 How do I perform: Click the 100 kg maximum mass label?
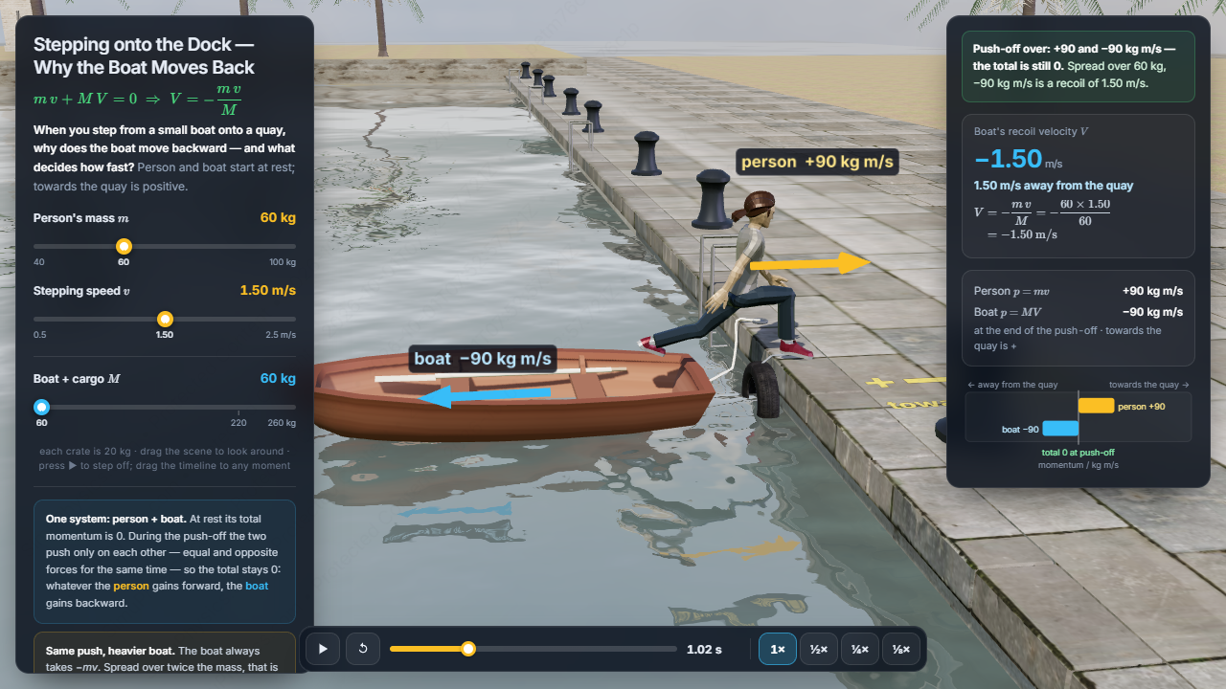point(283,261)
